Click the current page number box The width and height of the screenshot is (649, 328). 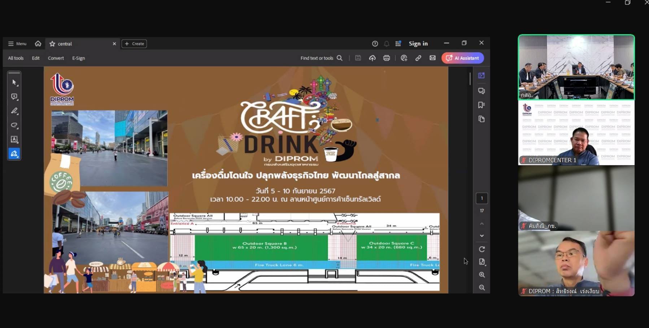click(x=482, y=198)
